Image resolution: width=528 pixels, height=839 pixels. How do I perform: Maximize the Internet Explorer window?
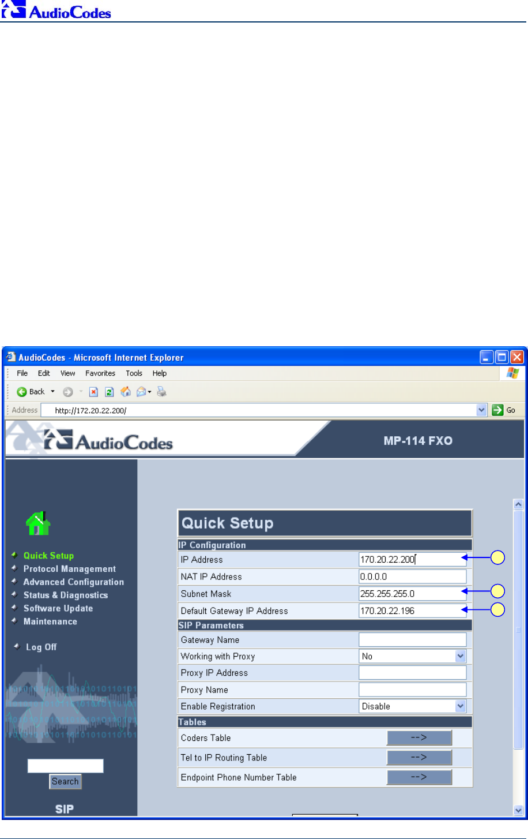pyautogui.click(x=502, y=357)
